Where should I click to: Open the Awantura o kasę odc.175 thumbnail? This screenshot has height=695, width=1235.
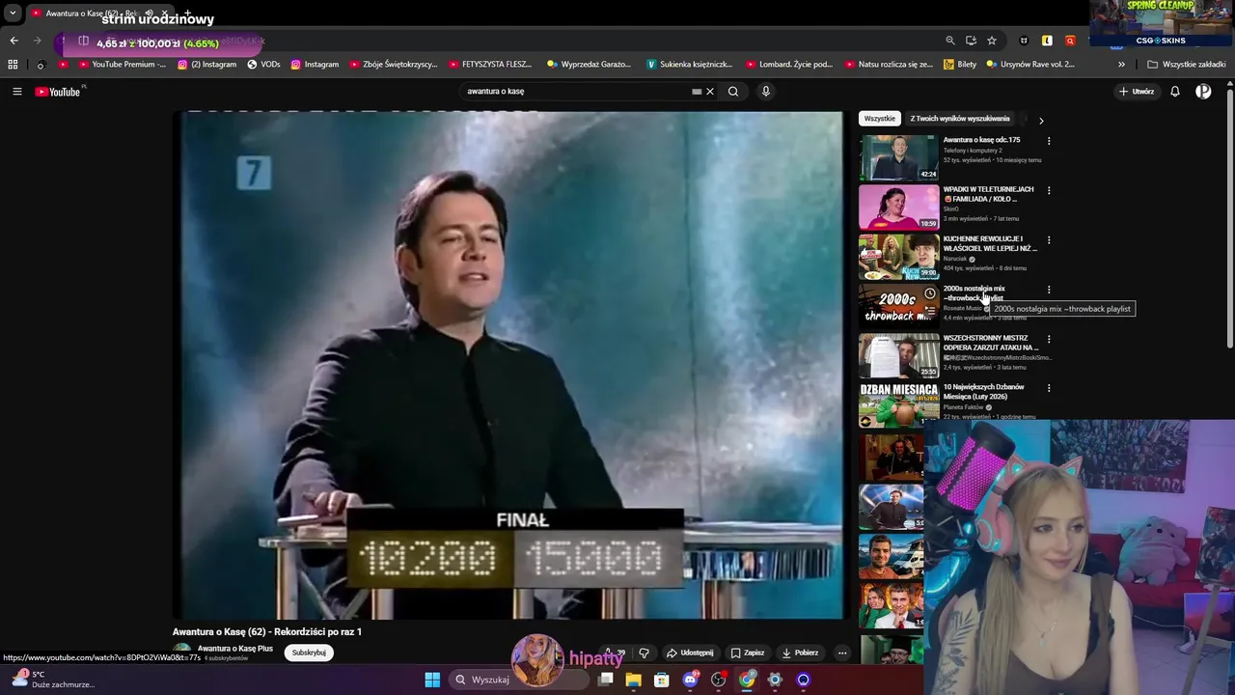click(x=898, y=157)
